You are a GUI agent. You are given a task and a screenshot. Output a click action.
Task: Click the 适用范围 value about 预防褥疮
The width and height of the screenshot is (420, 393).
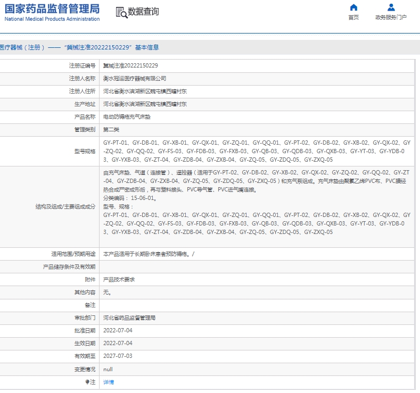[x=149, y=254]
